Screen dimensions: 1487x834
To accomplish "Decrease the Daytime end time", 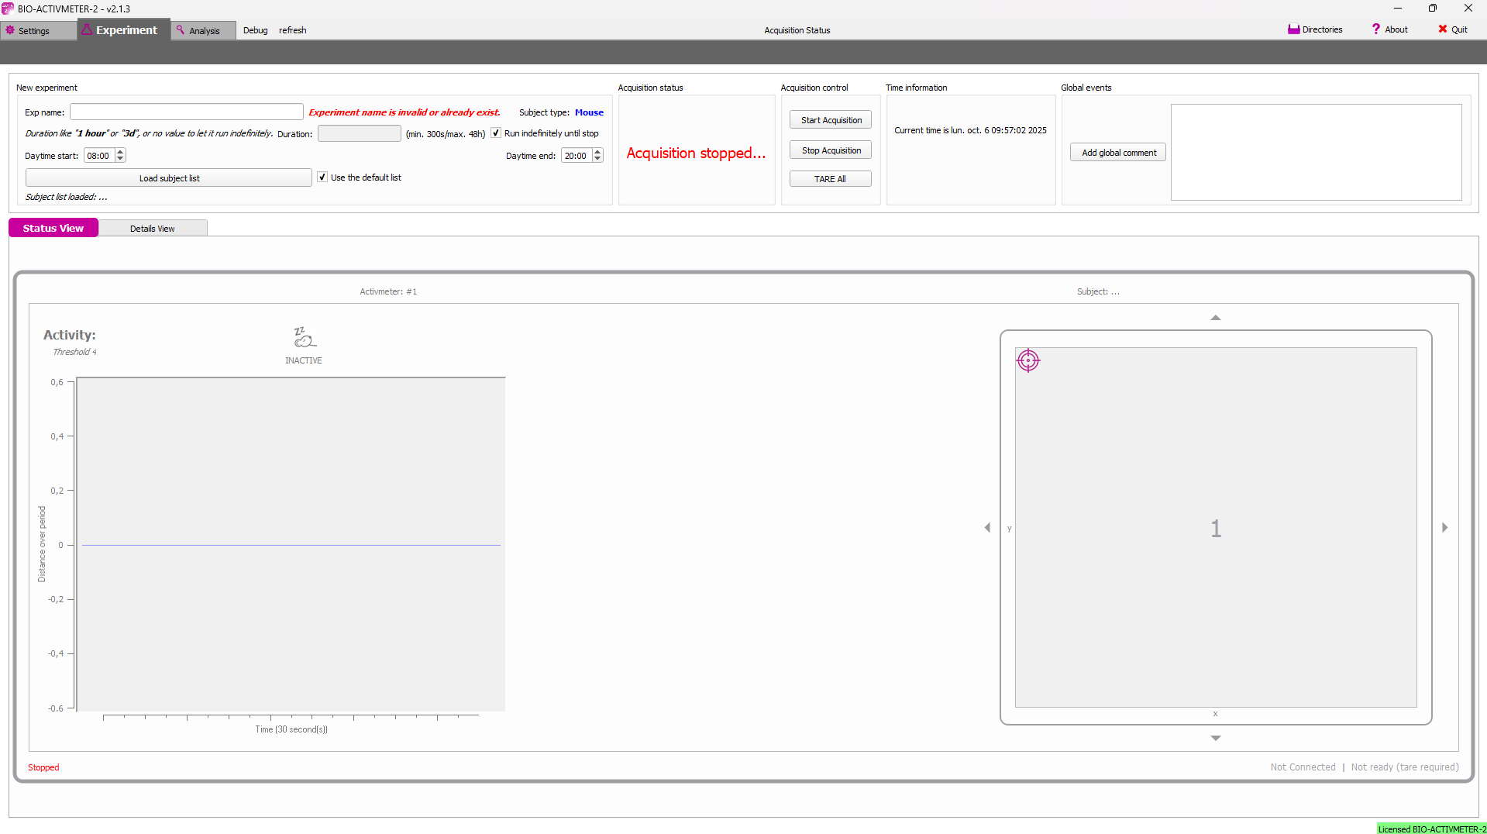I will click(x=597, y=159).
